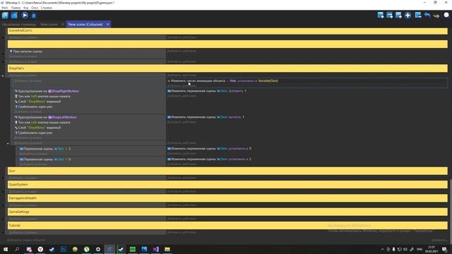Select the При запуске сцены condition
This screenshot has width=452, height=254.
coord(26,52)
